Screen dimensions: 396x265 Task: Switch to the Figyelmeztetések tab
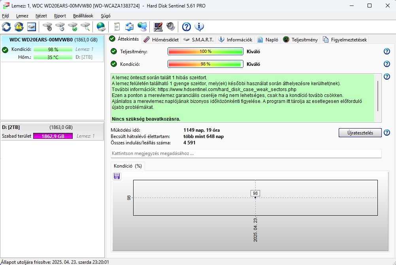(x=345, y=40)
